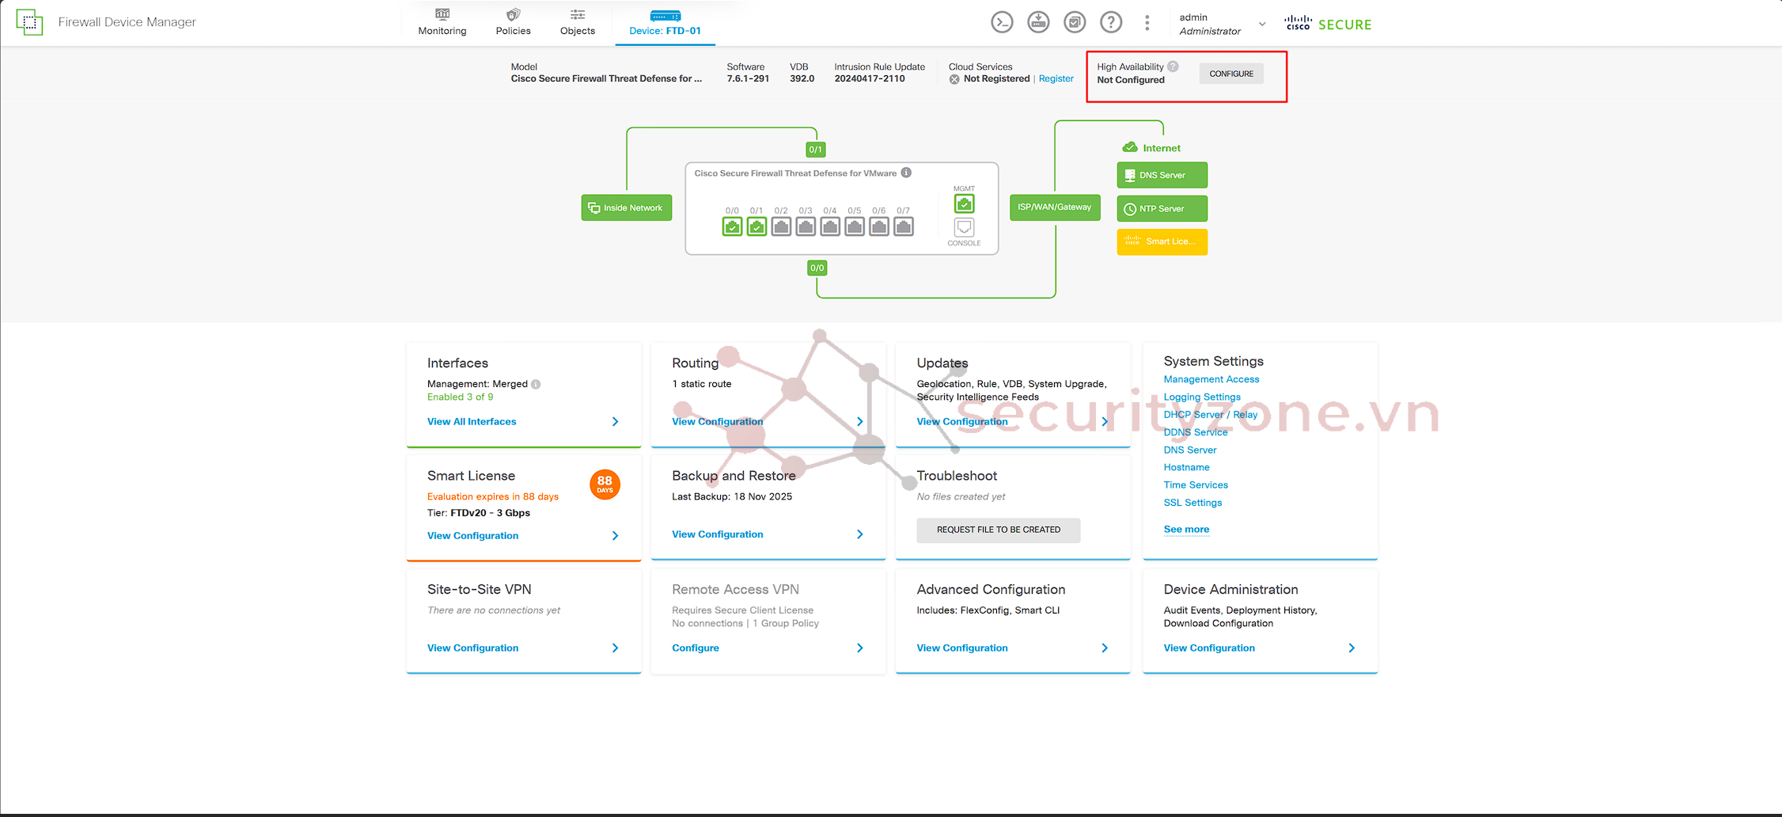Click the deployment icon in header
The width and height of the screenshot is (1782, 817).
[x=1038, y=23]
